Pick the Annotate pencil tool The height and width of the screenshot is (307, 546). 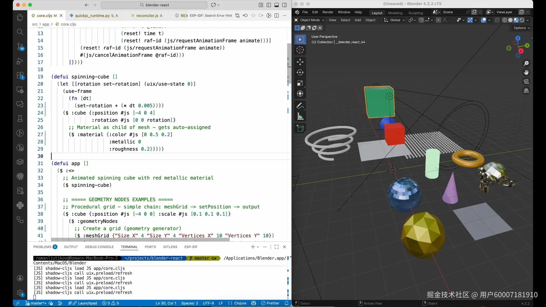point(300,106)
